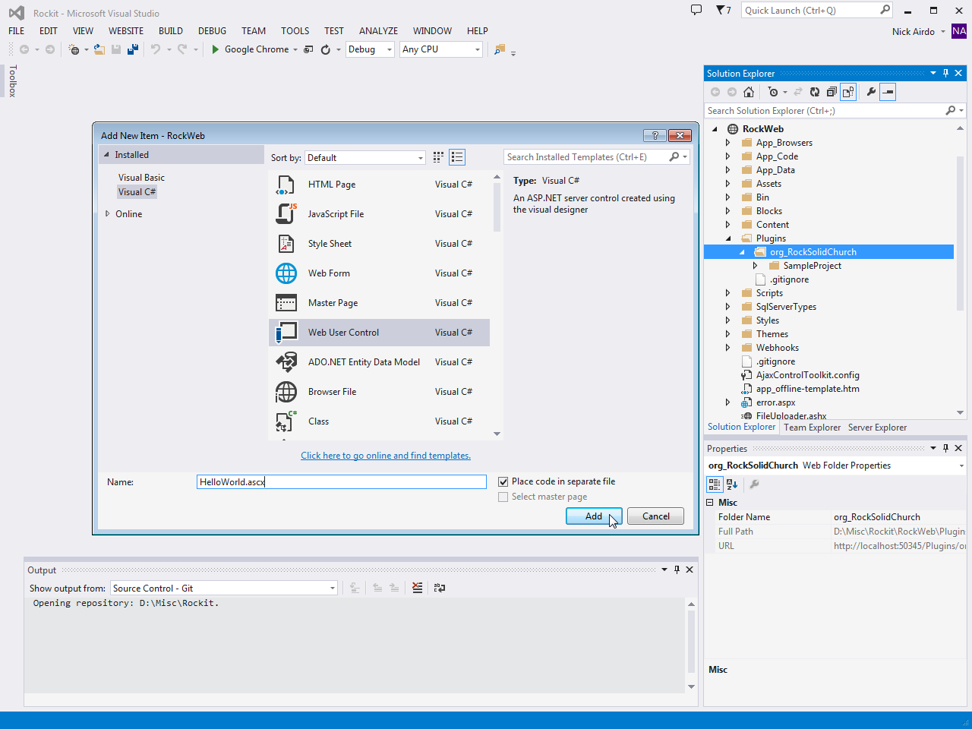This screenshot has height=729, width=972.
Task: Select AjaxControlToolkit.config in Solution Explorer
Action: point(807,375)
